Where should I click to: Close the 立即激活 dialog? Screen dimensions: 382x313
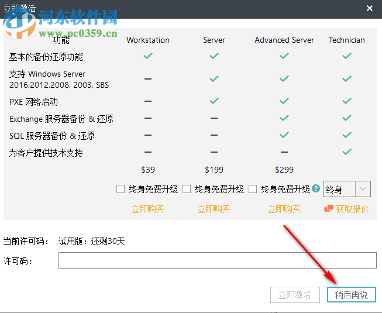click(x=370, y=8)
